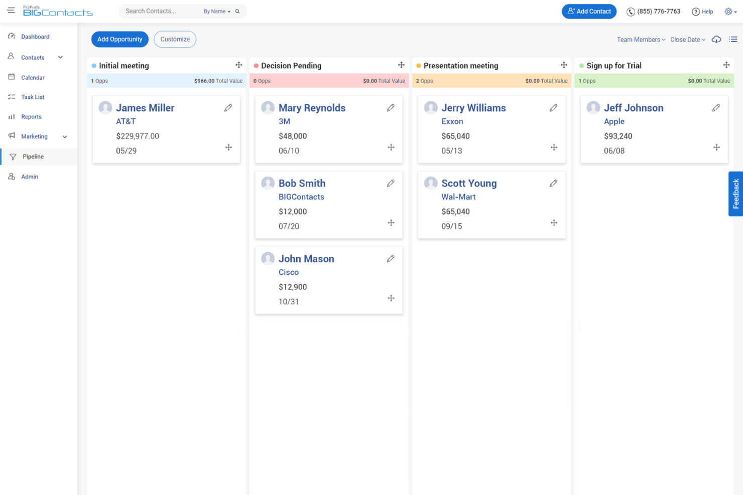Viewport: 743px width, 495px height.
Task: Click the 10/31 close date text
Action: (x=289, y=302)
